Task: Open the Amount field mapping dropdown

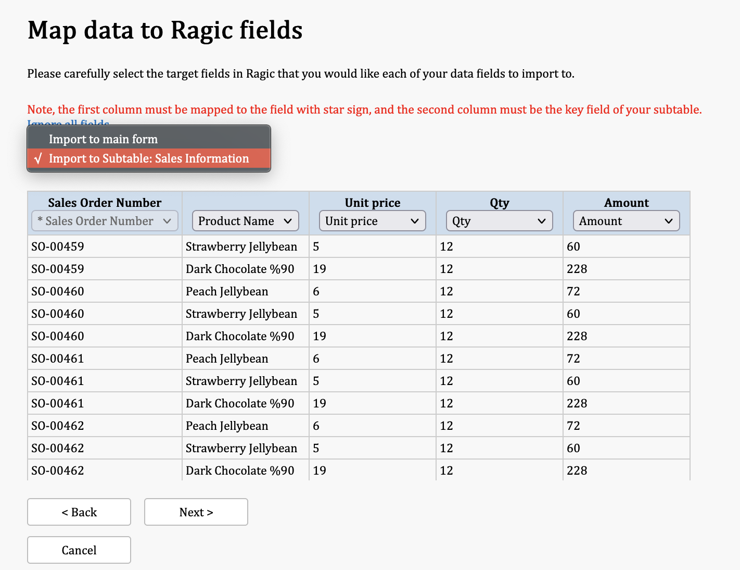Action: point(627,221)
